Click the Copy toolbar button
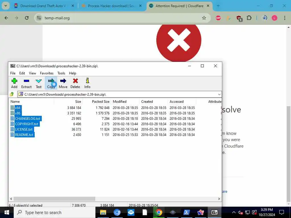The image size is (291, 218). (x=51, y=83)
